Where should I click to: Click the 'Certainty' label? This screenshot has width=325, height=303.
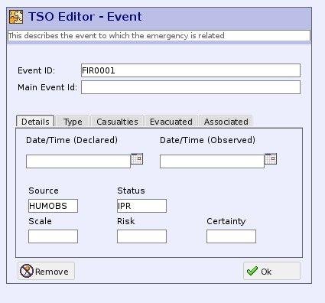tap(226, 221)
